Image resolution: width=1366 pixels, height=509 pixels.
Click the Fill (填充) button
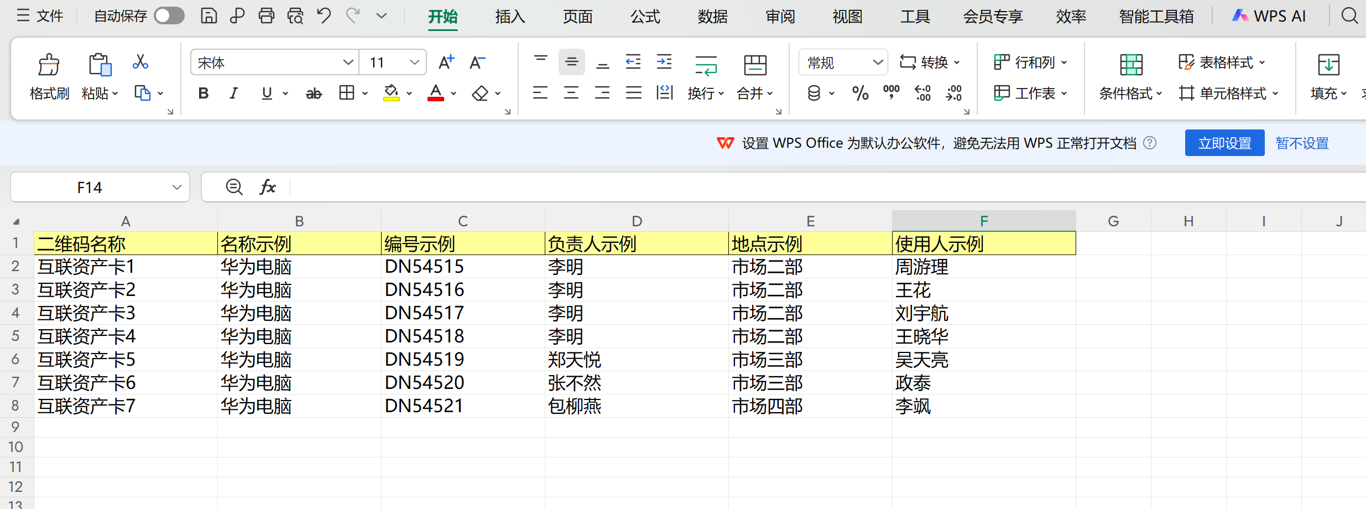point(1328,77)
